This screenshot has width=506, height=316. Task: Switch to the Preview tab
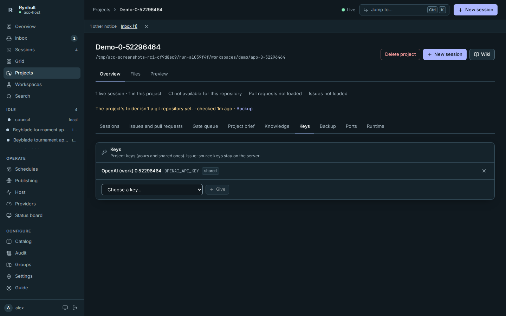coord(159,74)
